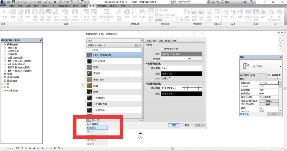Image resolution: width=287 pixels, height=151 pixels.
Task: Open the 建筑 ribbon tab
Action: point(12,6)
